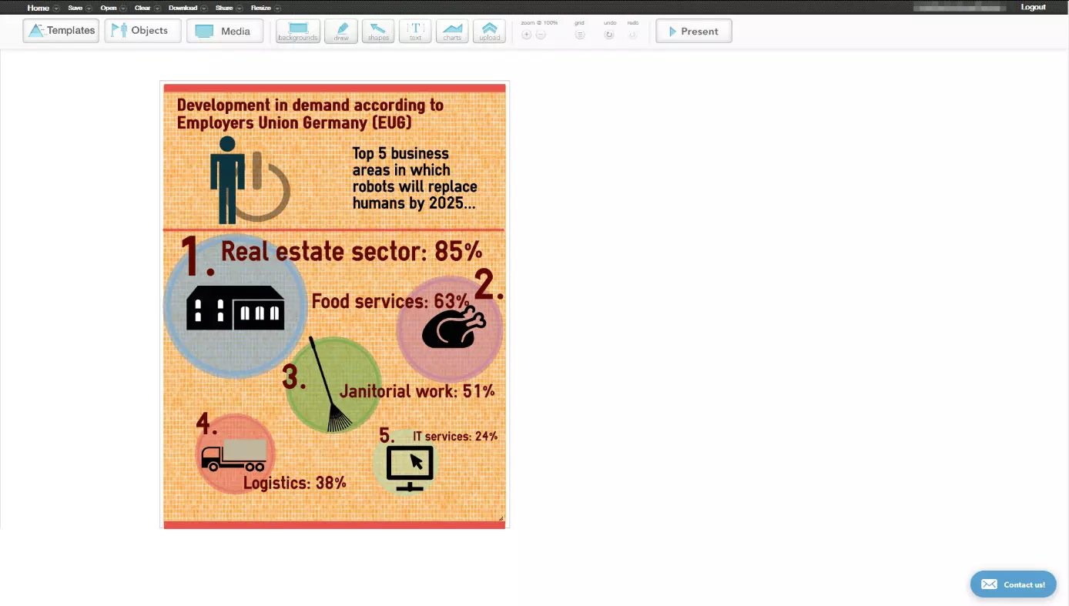Select the shapes arrow tool

coord(378,32)
